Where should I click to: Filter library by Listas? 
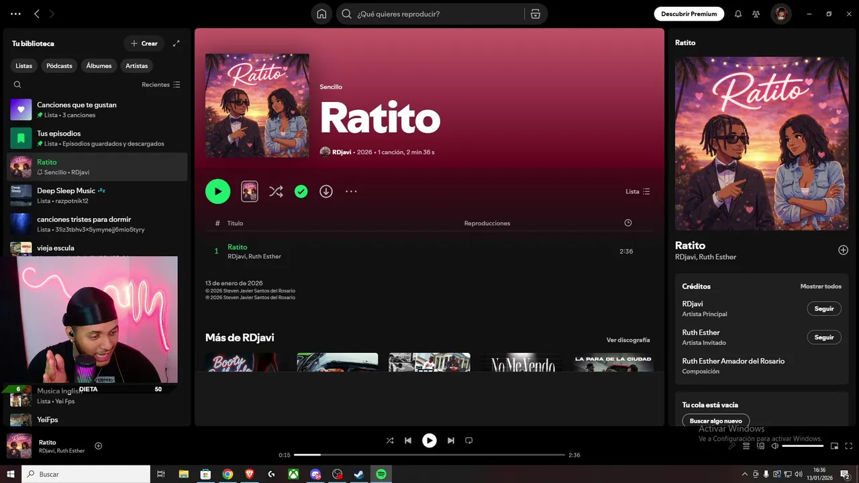24,66
